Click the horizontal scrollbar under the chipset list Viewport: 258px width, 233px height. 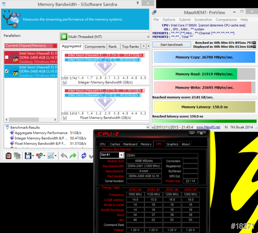[24, 120]
